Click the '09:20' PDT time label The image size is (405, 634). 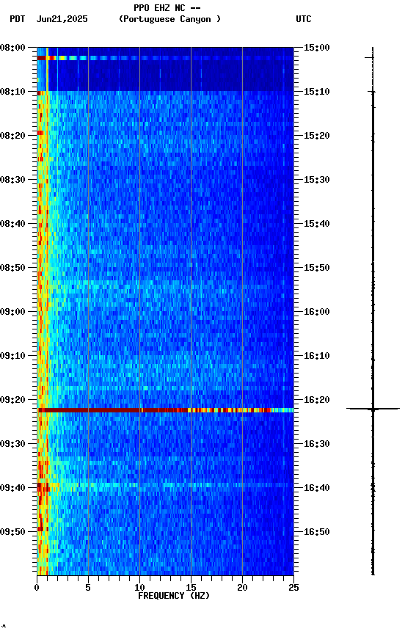(x=12, y=400)
